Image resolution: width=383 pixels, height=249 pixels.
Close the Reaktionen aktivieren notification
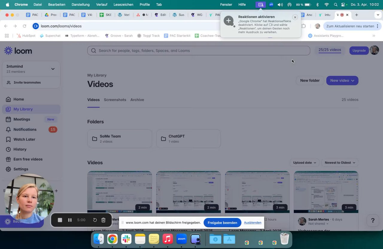coord(295,17)
